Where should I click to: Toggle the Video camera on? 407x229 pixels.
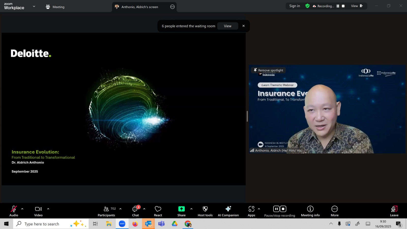(x=38, y=211)
